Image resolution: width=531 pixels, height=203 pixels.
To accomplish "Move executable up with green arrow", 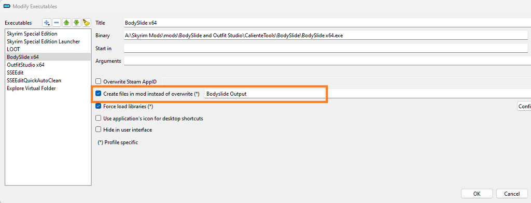I will tap(66, 23).
